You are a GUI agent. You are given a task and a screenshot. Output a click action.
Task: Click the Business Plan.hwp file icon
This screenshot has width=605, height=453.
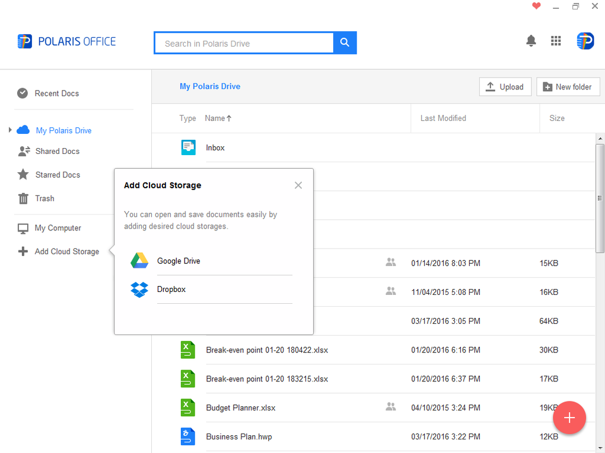click(x=188, y=436)
